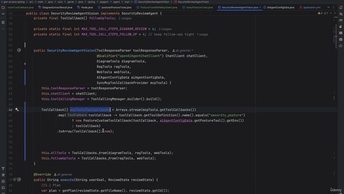344x194 pixels.
Task: Click the author hint beside the constructor
Action: pos(183,51)
